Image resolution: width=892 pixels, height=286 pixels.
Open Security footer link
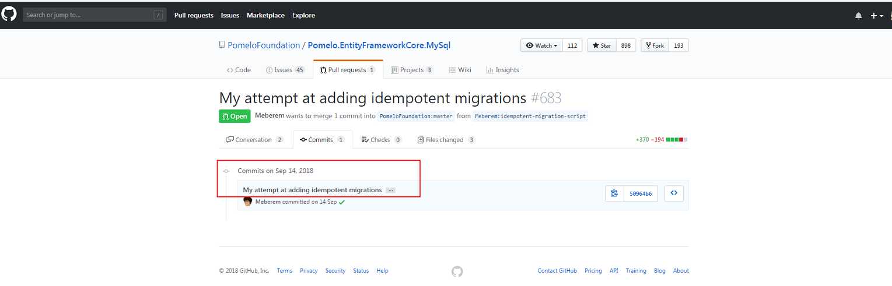[335, 271]
